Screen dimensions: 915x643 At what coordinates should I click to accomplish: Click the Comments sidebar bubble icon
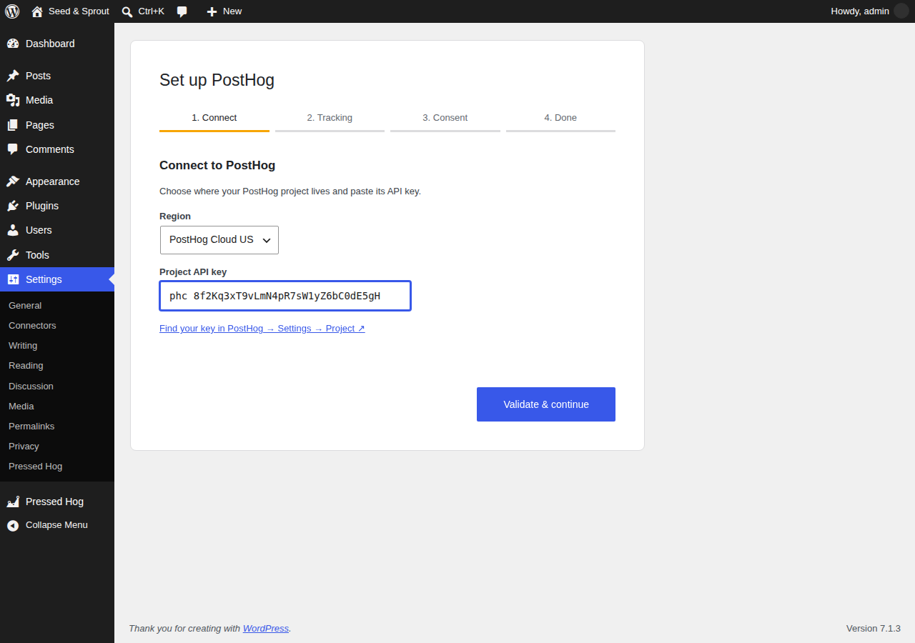[x=13, y=149]
